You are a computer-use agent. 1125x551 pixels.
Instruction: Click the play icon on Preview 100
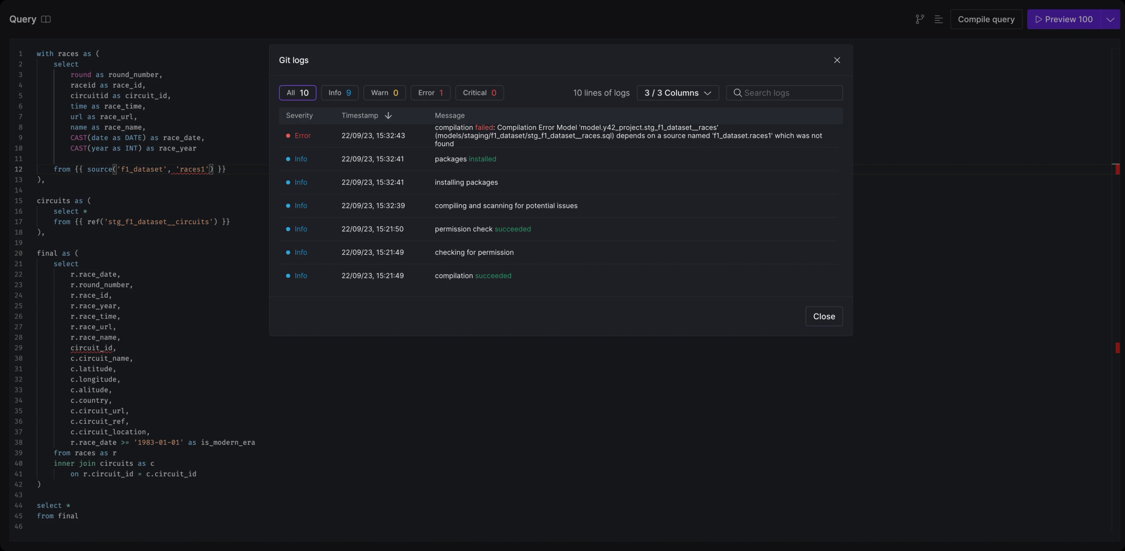(1039, 19)
